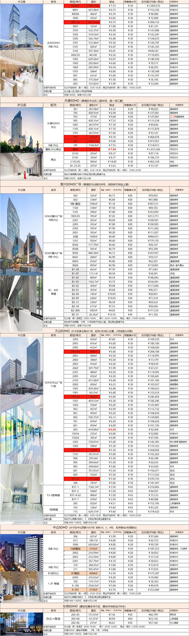The height and width of the screenshot is (636, 189).
Task: Click area cell 624.17㎡
Action: coord(93,511)
